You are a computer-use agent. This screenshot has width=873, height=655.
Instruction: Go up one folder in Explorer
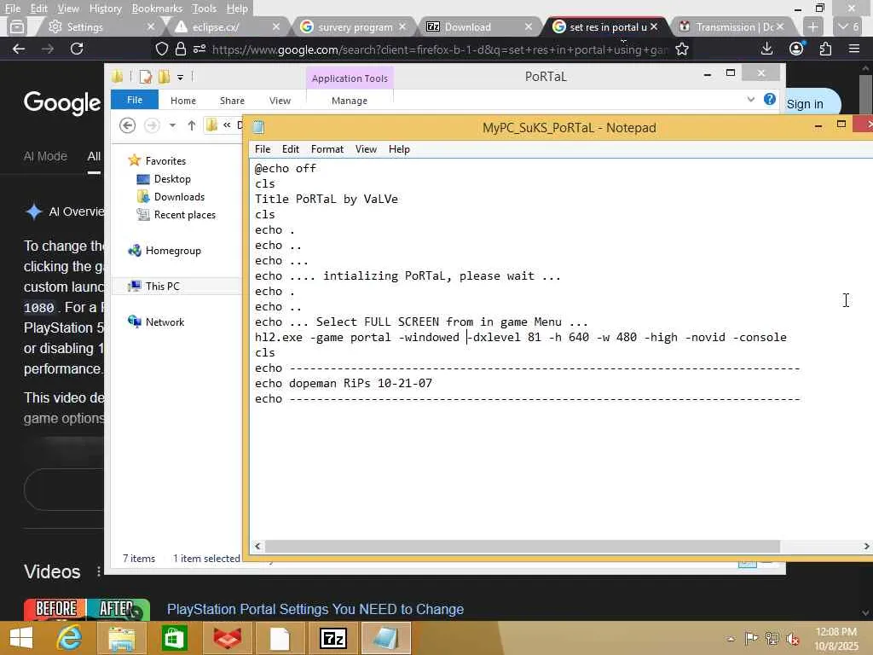click(192, 125)
